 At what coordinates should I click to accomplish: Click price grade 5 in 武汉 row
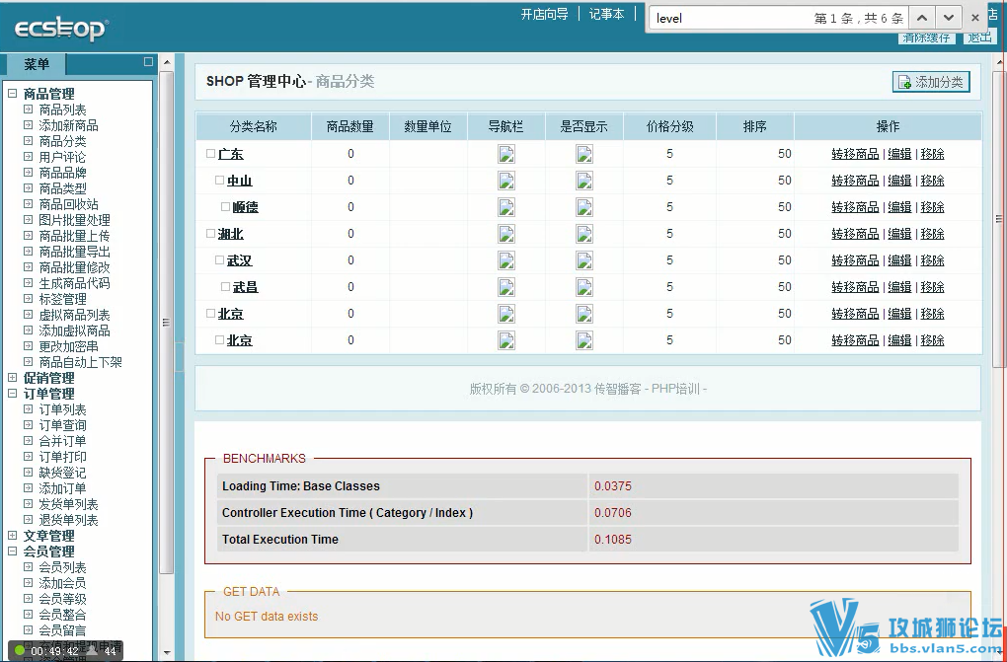pyautogui.click(x=669, y=260)
